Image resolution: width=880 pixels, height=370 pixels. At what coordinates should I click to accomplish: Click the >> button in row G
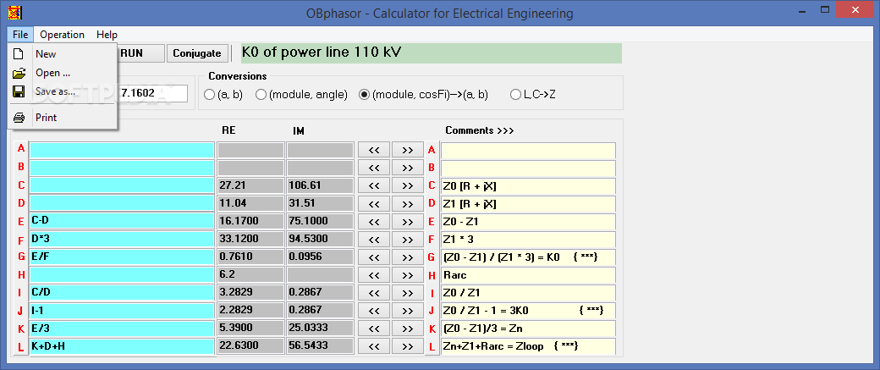(408, 257)
